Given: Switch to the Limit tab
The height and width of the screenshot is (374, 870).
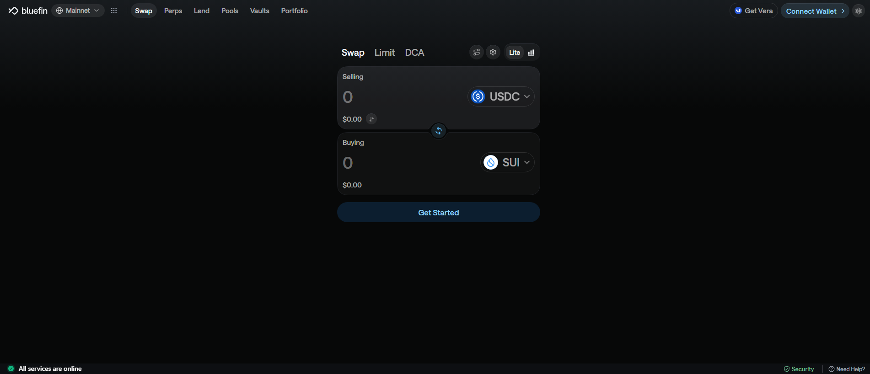Looking at the screenshot, I should 385,53.
